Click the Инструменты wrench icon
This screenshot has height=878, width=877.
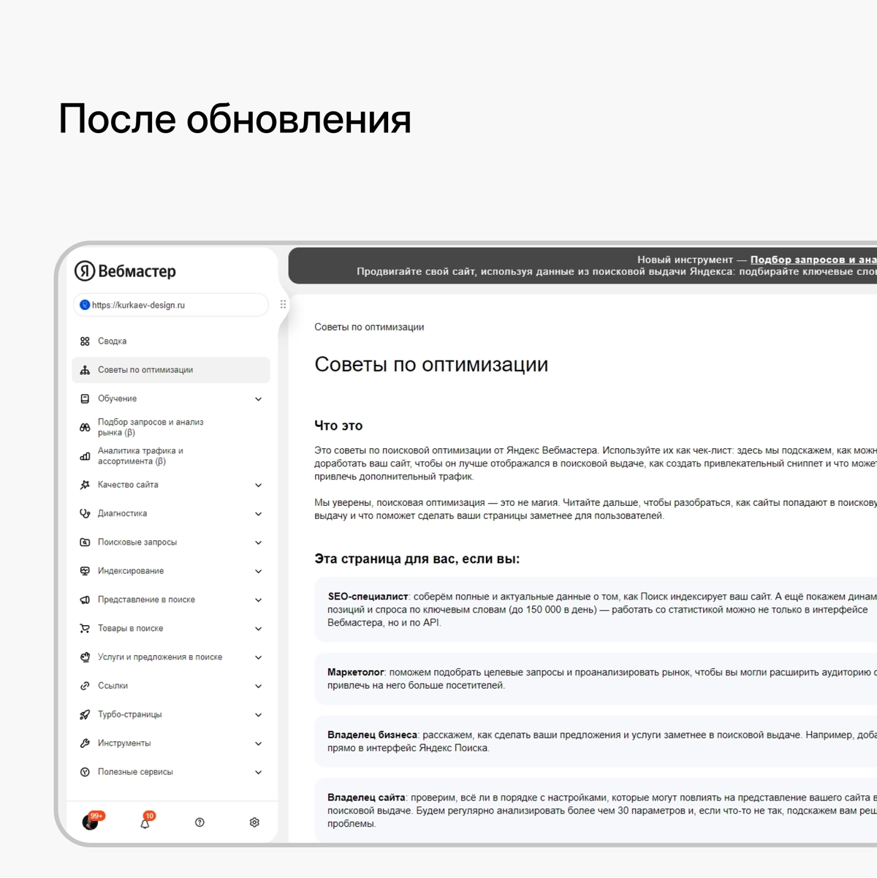point(85,743)
